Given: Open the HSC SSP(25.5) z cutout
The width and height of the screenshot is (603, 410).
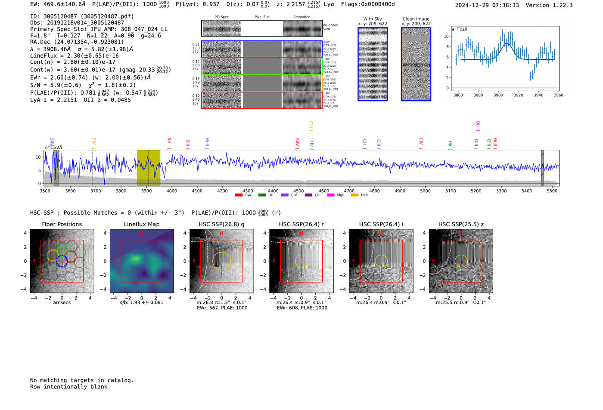Looking at the screenshot, I should pos(461,261).
